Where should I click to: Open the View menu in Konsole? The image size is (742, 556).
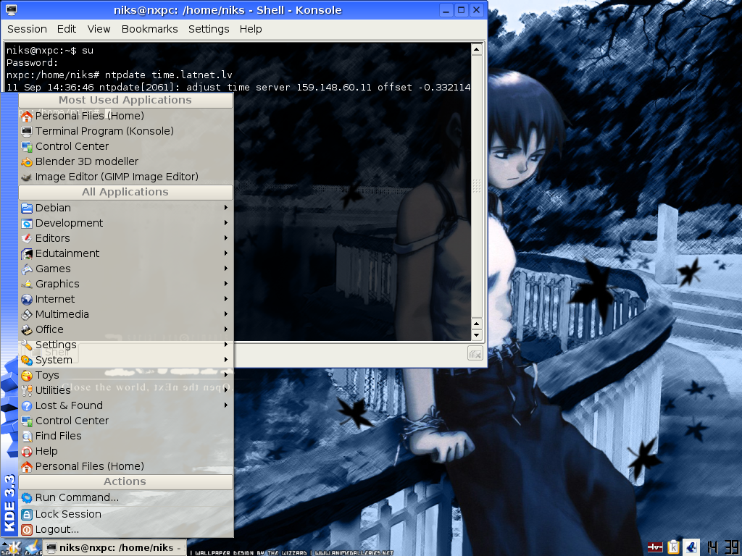99,29
